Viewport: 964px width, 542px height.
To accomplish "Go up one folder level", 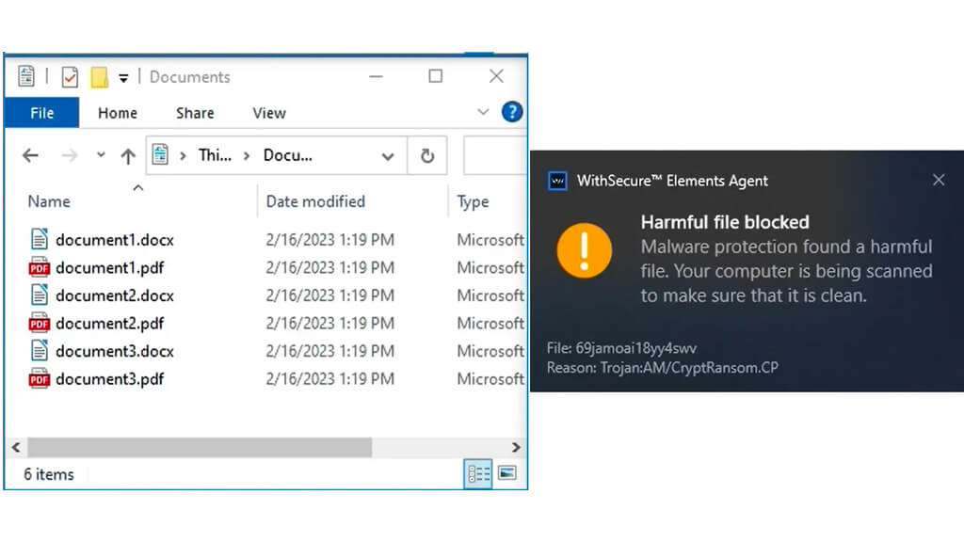I will click(x=128, y=156).
